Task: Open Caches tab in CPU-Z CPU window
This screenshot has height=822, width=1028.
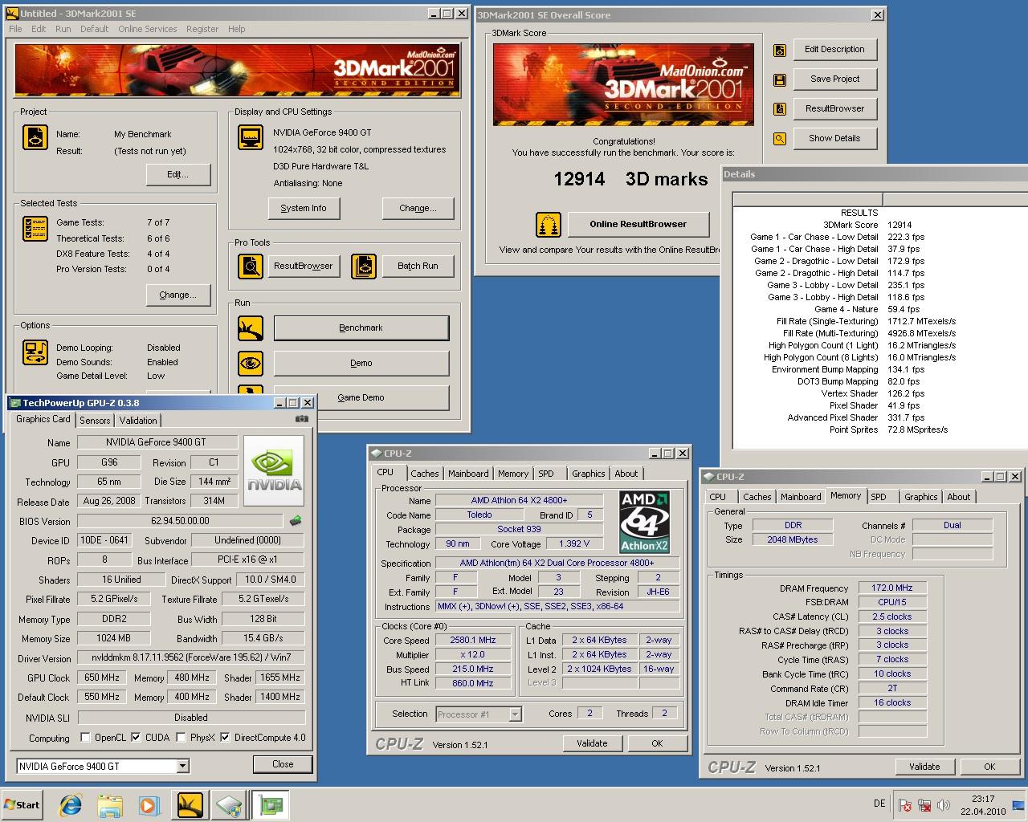Action: tap(425, 474)
